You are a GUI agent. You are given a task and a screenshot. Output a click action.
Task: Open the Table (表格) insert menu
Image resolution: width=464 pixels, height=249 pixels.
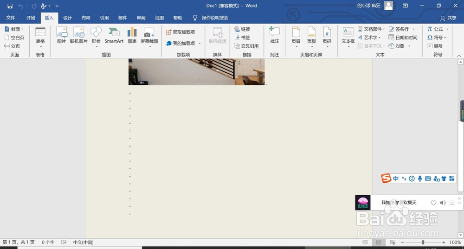click(x=40, y=37)
